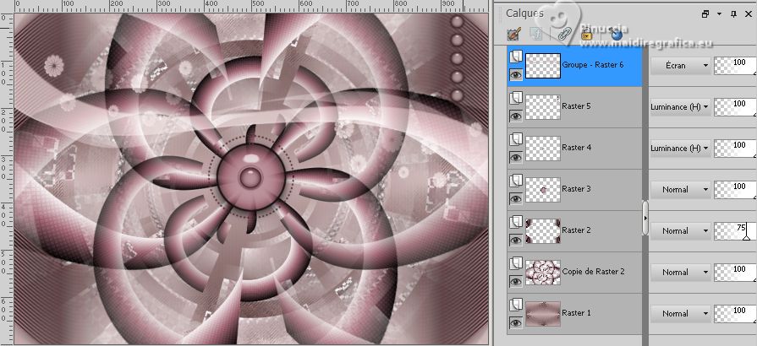Hide the Groupe - Raster 6 layer
The height and width of the screenshot is (346, 757).
click(516, 74)
